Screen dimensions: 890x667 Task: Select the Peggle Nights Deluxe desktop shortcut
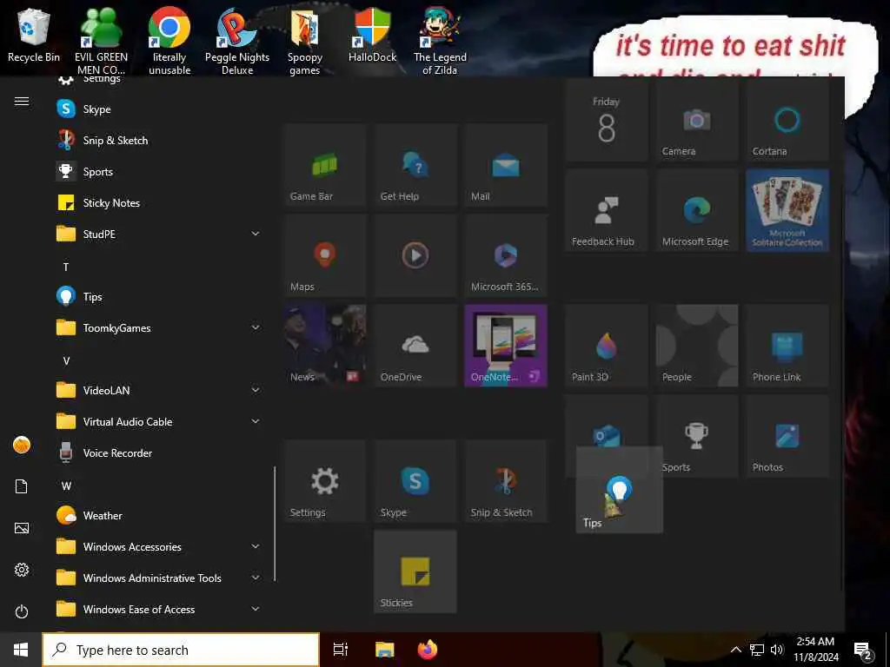[x=237, y=41]
